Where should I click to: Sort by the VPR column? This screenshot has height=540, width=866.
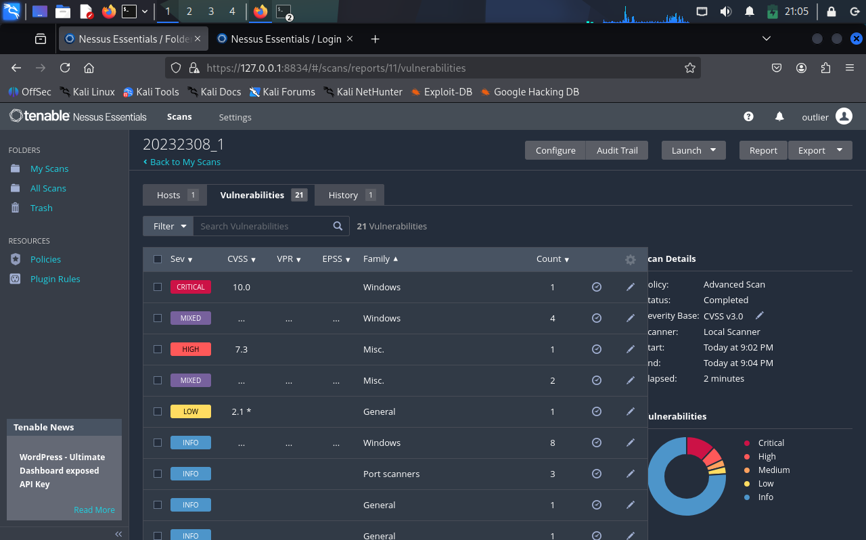click(289, 259)
